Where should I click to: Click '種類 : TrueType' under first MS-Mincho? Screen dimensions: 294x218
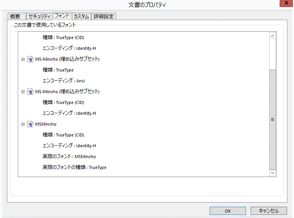58,70
